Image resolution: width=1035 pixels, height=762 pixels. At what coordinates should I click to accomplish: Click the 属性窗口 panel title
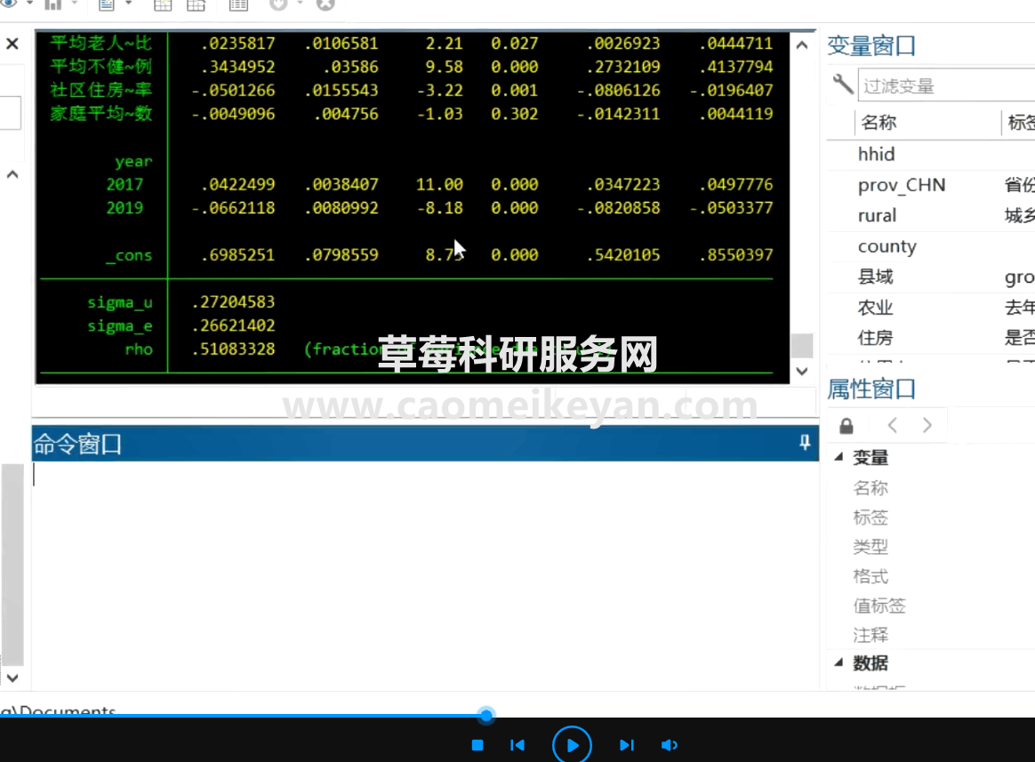pos(871,389)
